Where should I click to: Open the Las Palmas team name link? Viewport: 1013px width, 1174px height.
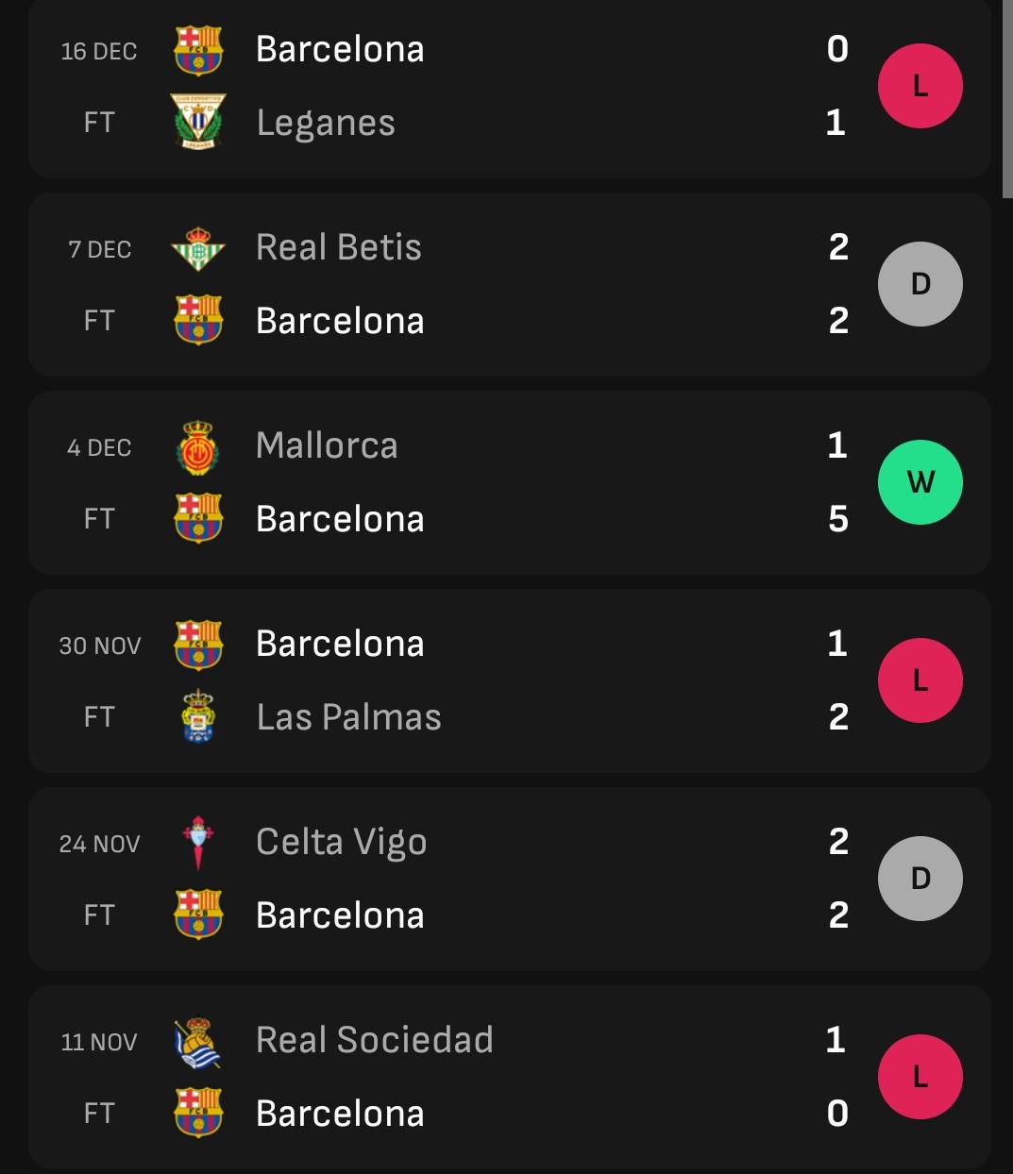pyautogui.click(x=349, y=717)
